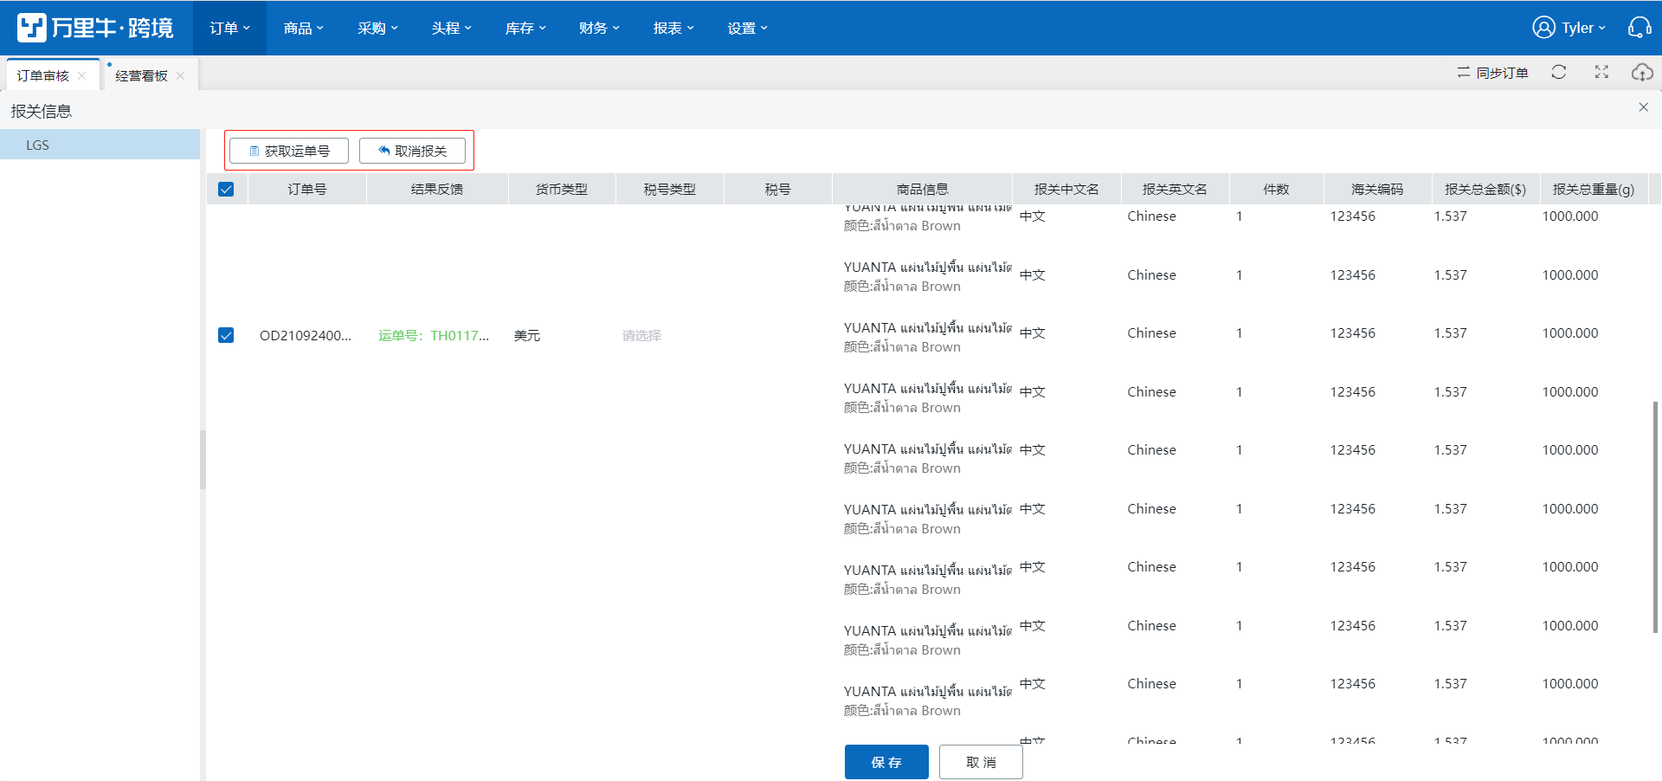Open the customer service headset icon
This screenshot has height=781, width=1662.
click(1639, 28)
